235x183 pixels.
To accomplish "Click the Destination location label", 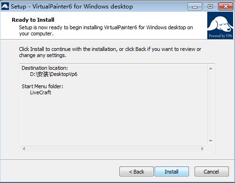I will [45, 68].
